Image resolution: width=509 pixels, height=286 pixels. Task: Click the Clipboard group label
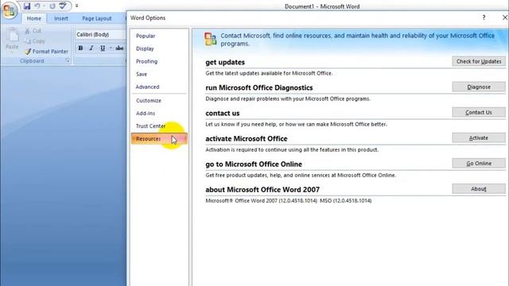[x=32, y=61]
